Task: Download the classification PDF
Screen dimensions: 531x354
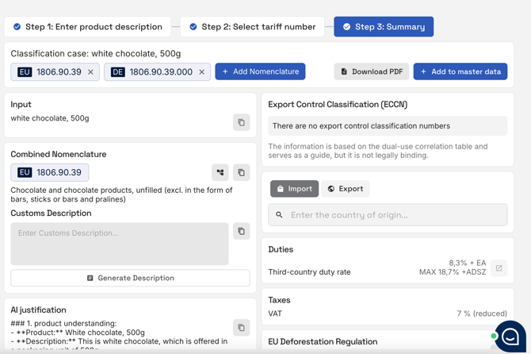Action: [371, 72]
